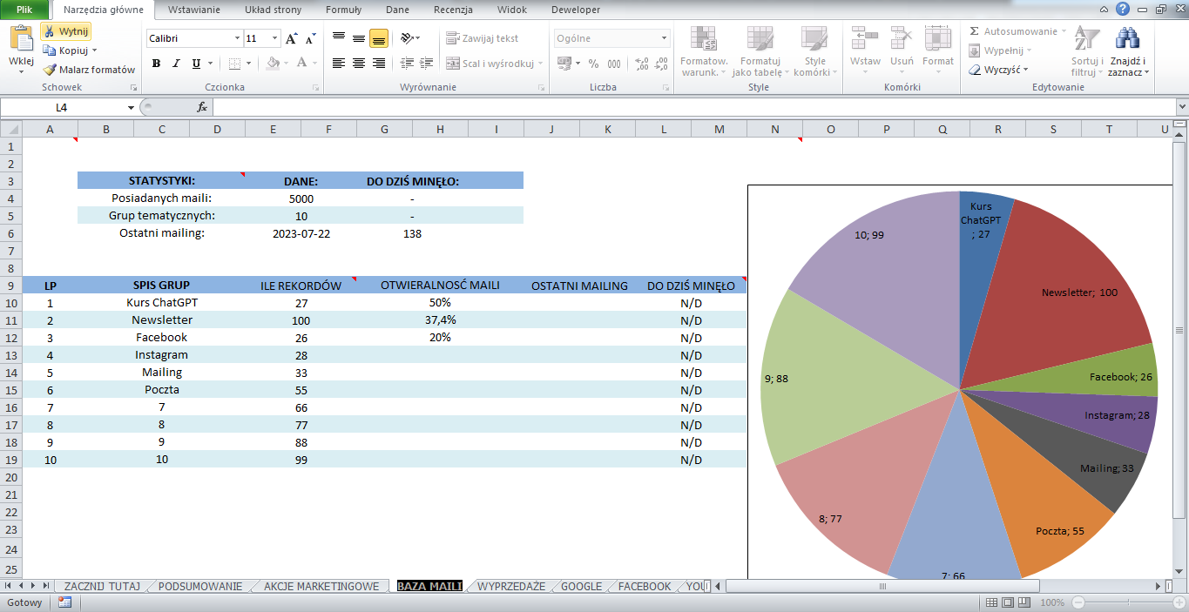Open the Calibri font name dropdown
Screen dimensions: 1189x612
pos(237,38)
